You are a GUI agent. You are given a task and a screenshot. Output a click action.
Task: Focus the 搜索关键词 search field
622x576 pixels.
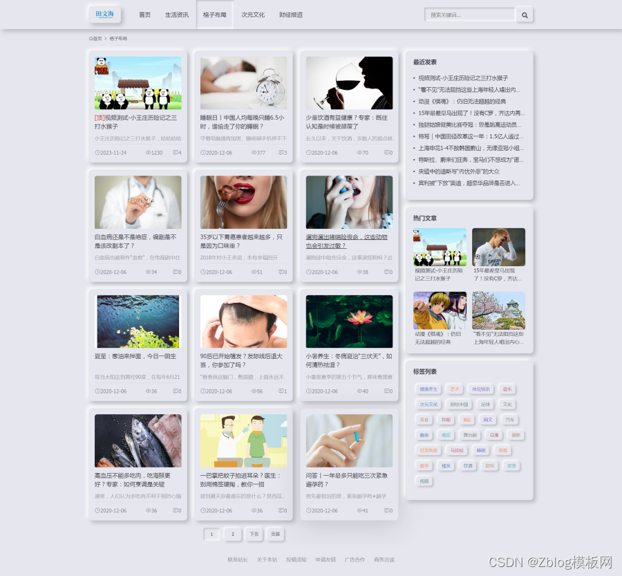(x=470, y=15)
